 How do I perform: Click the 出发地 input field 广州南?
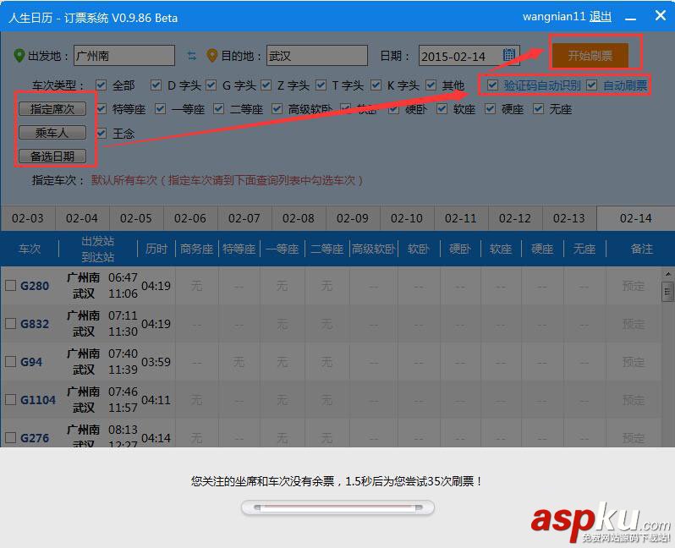pos(124,56)
